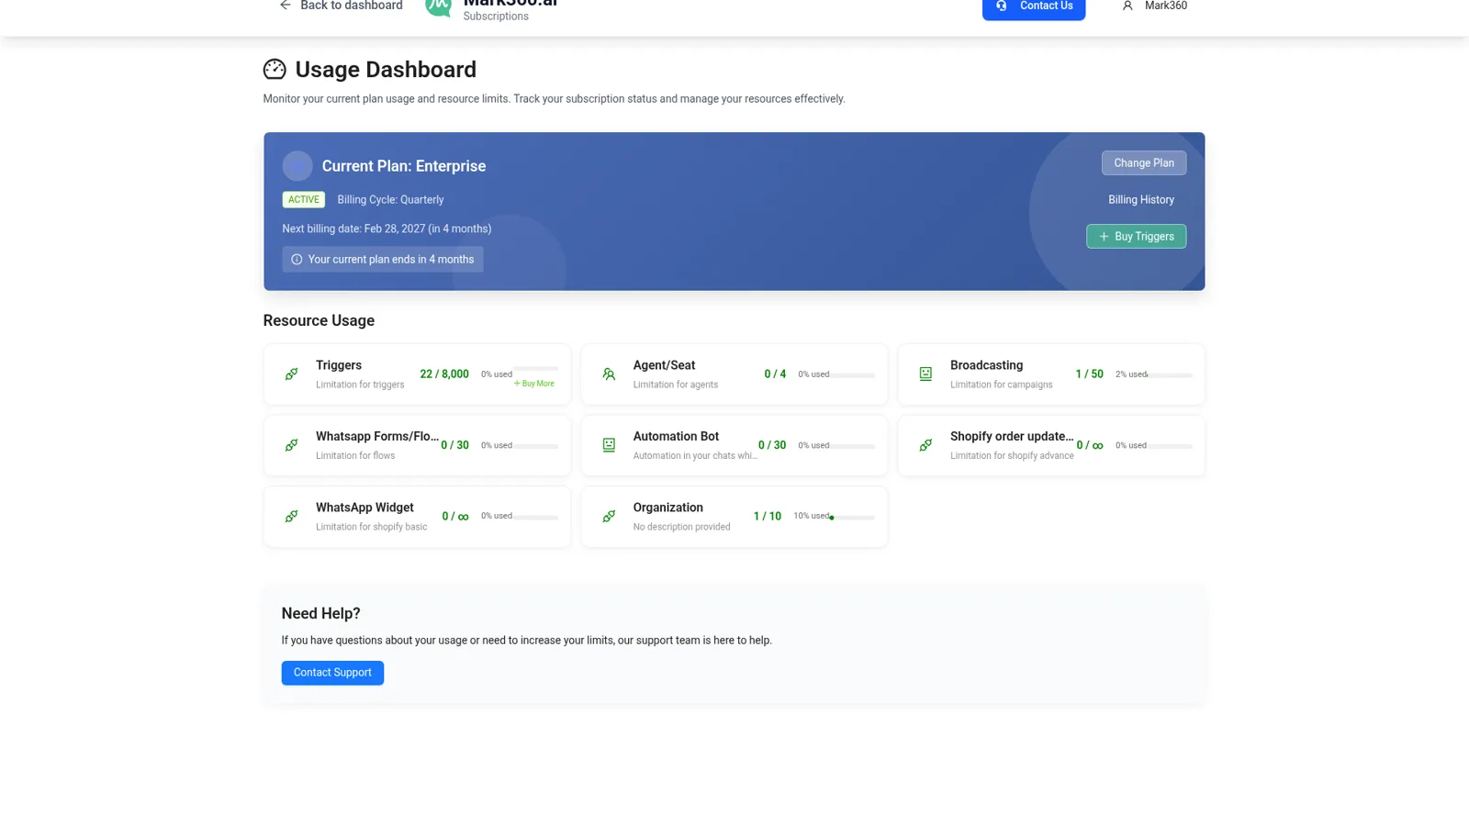Viewport: 1469px width, 826px height.
Task: Click 'Limitation for campaigns' description
Action: [1002, 385]
